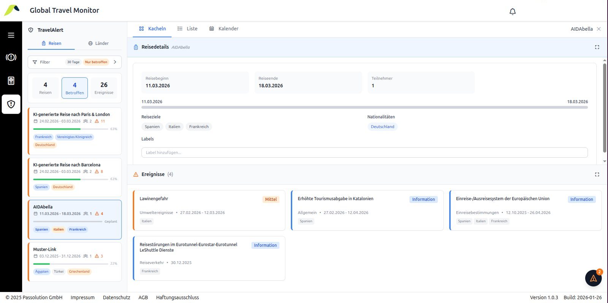Open the Barcelona trip card

(x=75, y=177)
